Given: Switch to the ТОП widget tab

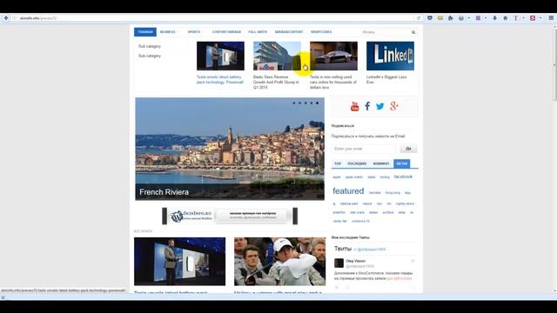Looking at the screenshot, I should coord(338,163).
